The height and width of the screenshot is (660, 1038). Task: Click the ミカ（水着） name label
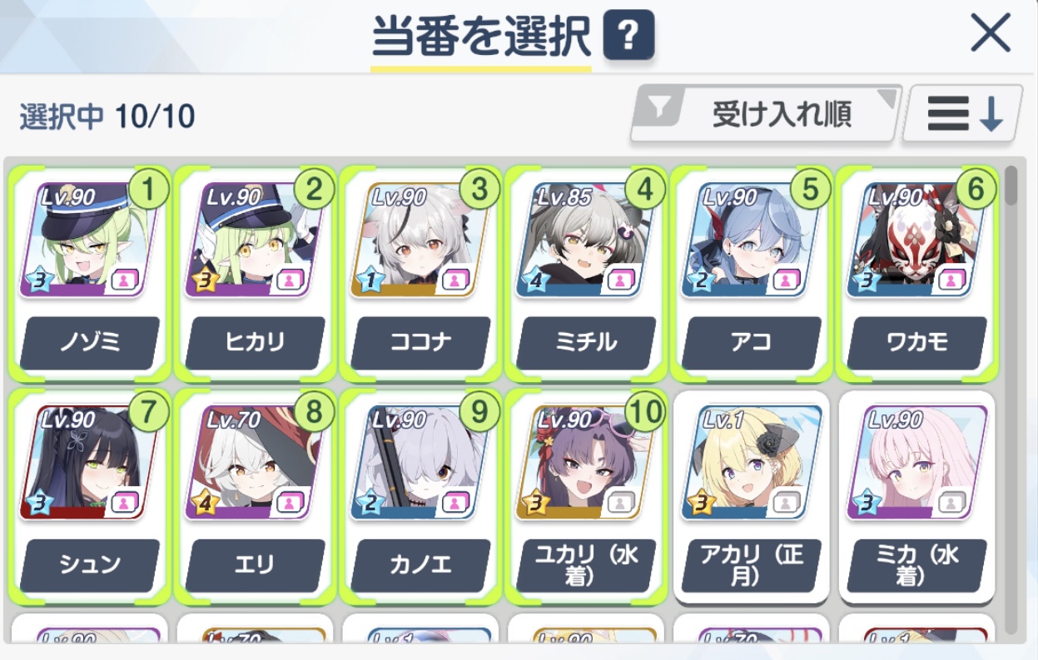pos(917,566)
